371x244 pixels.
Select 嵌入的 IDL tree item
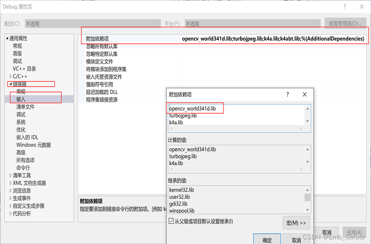click(x=27, y=137)
